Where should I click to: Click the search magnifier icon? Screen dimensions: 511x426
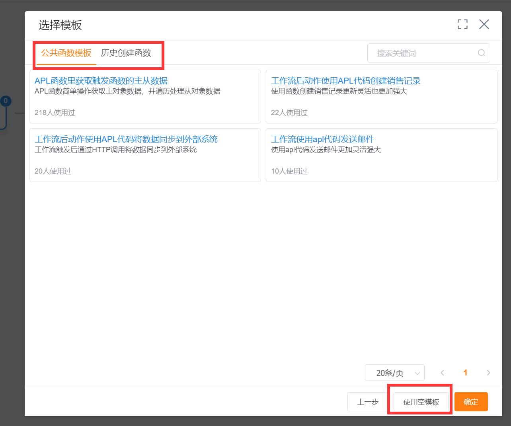point(482,53)
